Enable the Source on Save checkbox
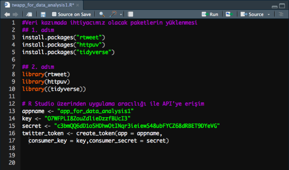Screen dimensions: 289x170 (54, 14)
